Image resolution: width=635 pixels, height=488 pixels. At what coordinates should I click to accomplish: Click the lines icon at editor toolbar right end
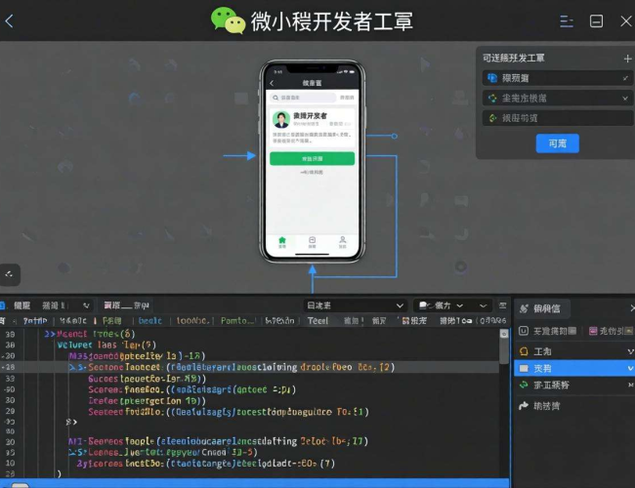click(x=502, y=305)
